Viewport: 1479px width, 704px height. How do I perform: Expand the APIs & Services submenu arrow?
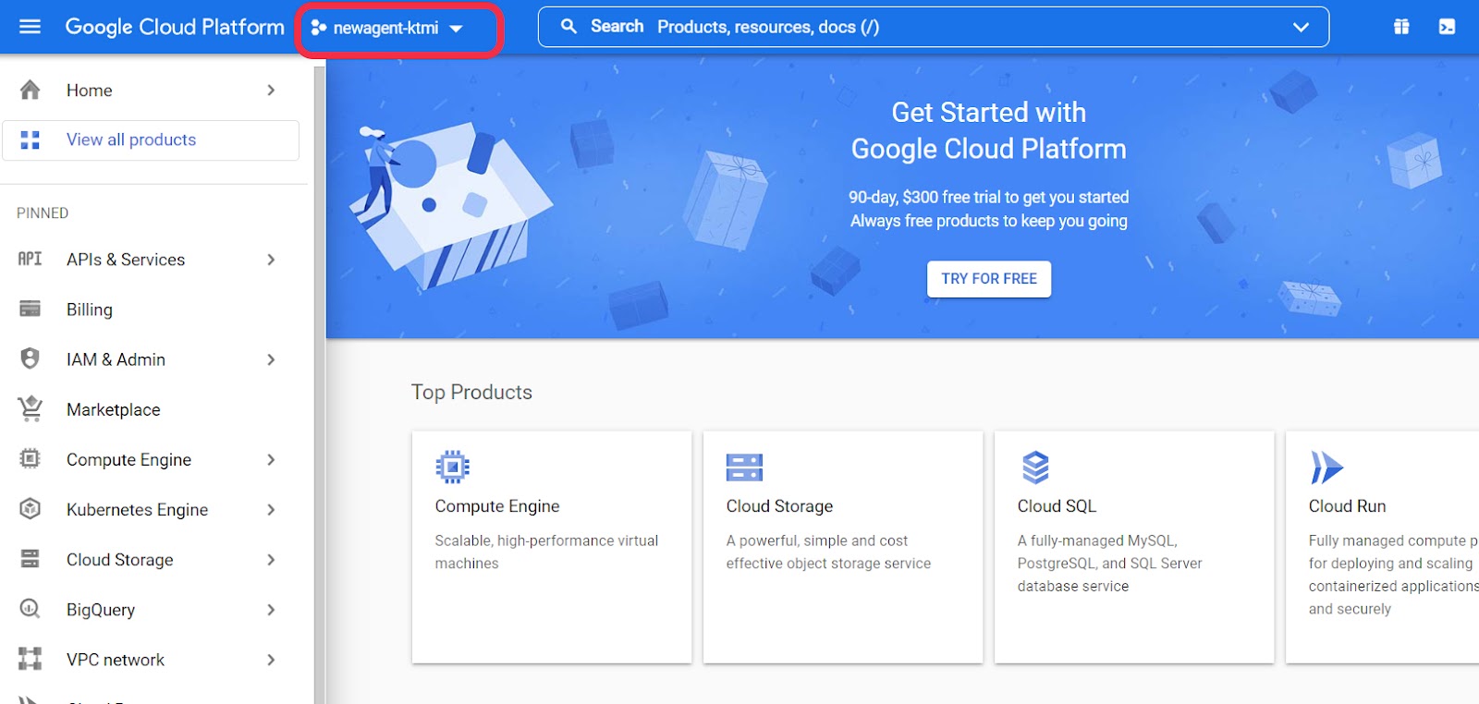271,260
